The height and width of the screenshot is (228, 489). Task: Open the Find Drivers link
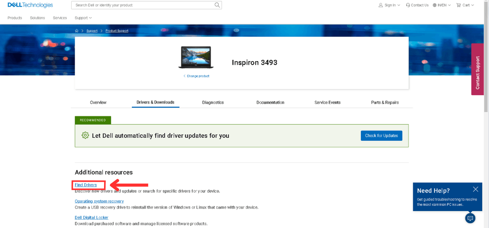coord(86,185)
